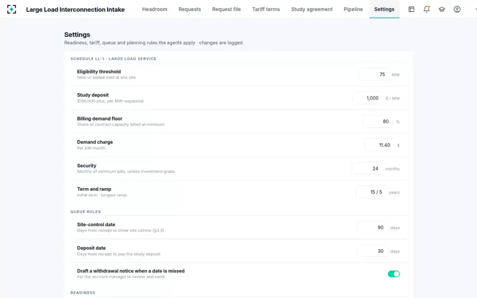
Task: Click the 'Billing demand floor' label
Action: click(100, 118)
